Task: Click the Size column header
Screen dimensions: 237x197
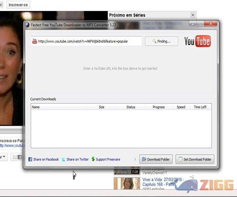Action: pyautogui.click(x=102, y=107)
